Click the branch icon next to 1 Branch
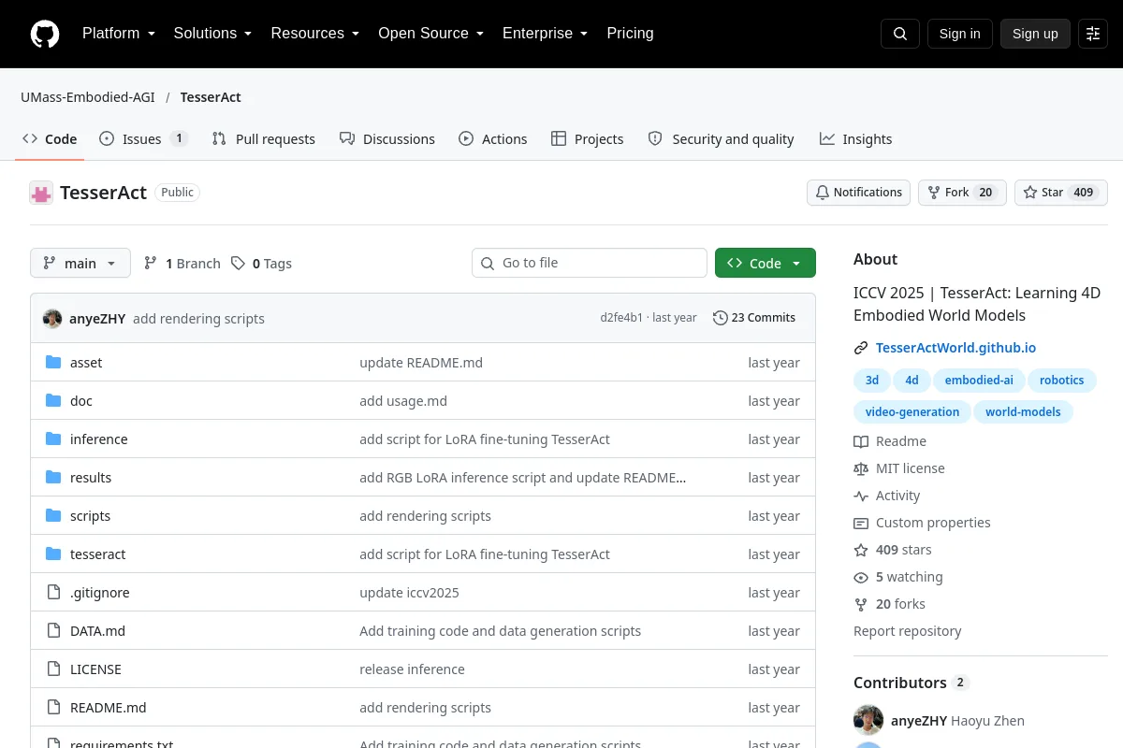The height and width of the screenshot is (748, 1123). pyautogui.click(x=151, y=264)
